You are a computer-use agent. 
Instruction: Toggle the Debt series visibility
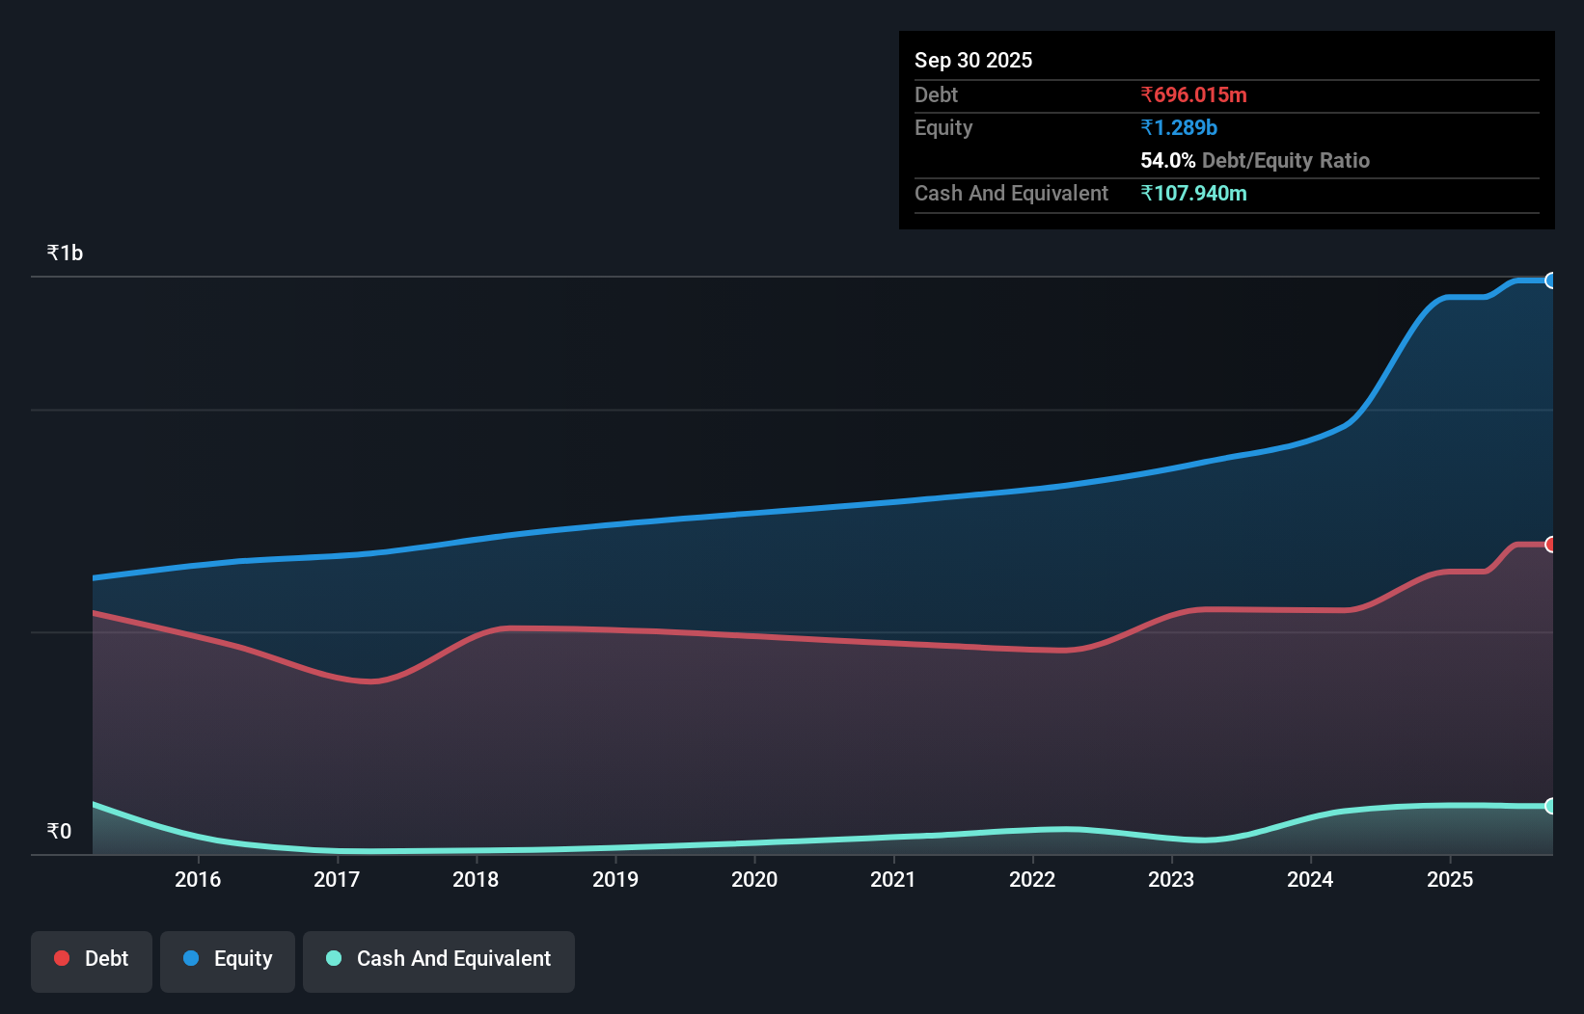(x=91, y=960)
